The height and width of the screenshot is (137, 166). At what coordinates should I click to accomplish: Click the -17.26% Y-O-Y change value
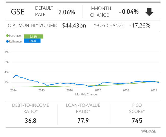point(139,25)
